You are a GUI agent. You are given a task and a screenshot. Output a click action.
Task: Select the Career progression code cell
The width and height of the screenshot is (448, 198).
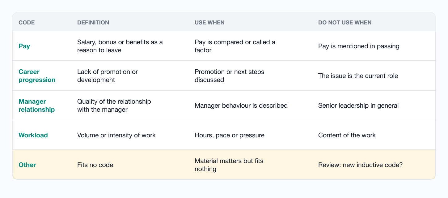37,76
